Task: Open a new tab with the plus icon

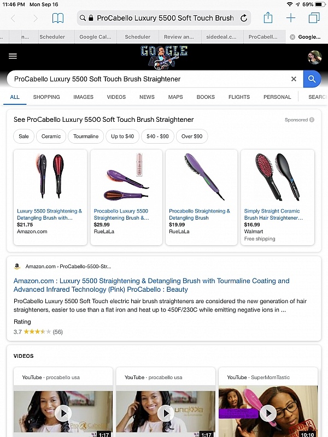Action: (x=291, y=17)
